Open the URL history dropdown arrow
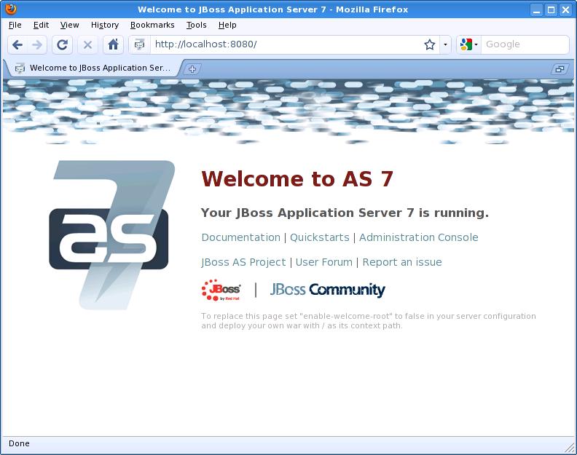The image size is (577, 455). tap(445, 45)
